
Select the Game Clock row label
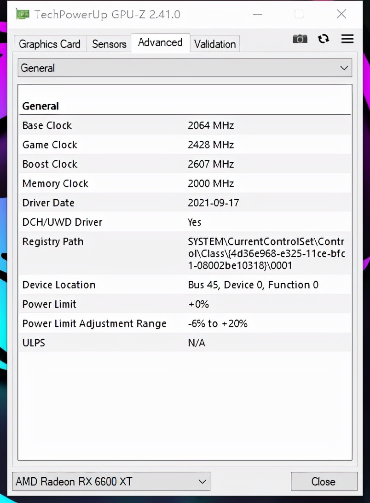pyautogui.click(x=50, y=145)
